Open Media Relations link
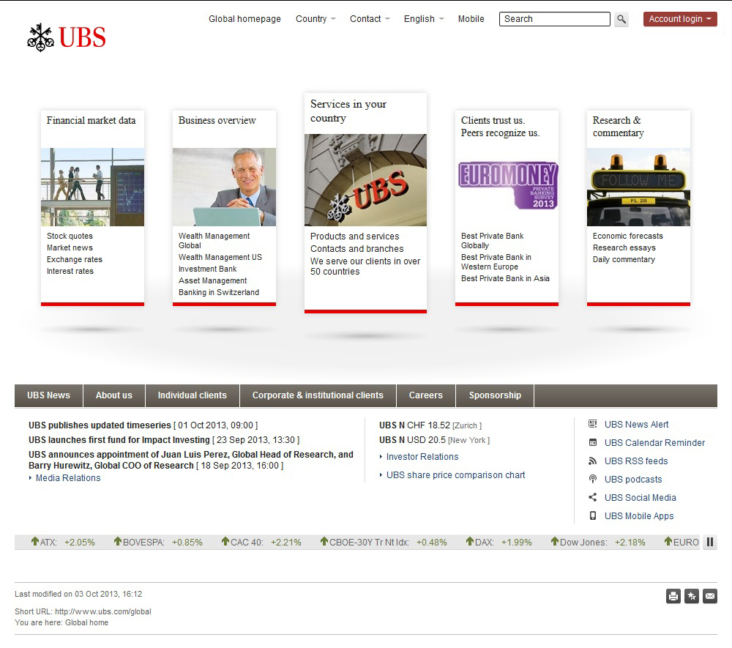 tap(68, 478)
